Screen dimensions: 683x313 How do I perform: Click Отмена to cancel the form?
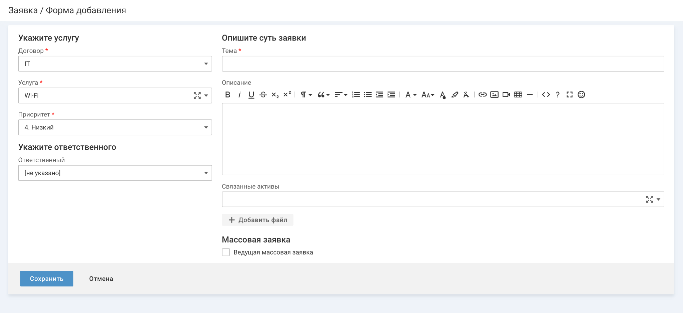point(101,279)
